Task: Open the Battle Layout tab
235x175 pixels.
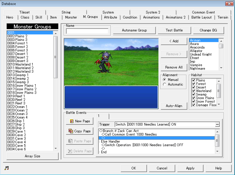Action: click(x=201, y=17)
